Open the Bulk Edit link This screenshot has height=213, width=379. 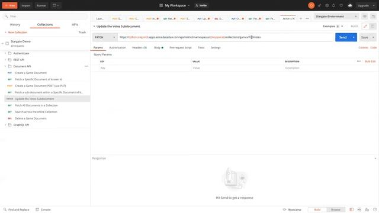click(x=370, y=62)
